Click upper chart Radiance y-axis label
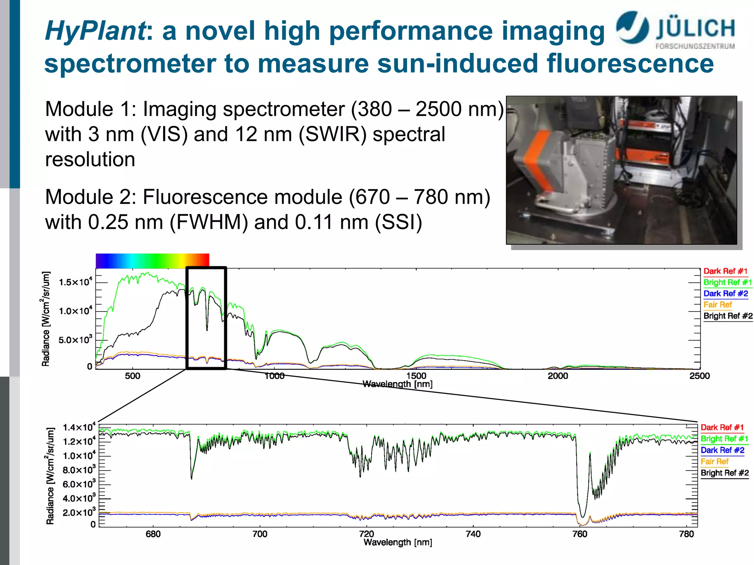This screenshot has height=565, width=754. click(x=46, y=319)
